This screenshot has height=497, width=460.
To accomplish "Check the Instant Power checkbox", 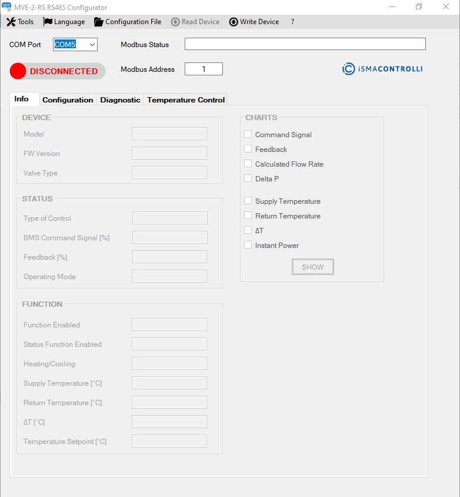I will coord(248,245).
